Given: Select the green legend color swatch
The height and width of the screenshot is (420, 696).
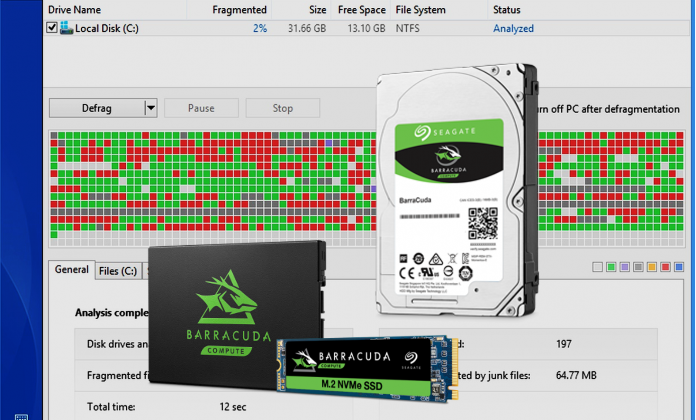Looking at the screenshot, I should (x=611, y=267).
